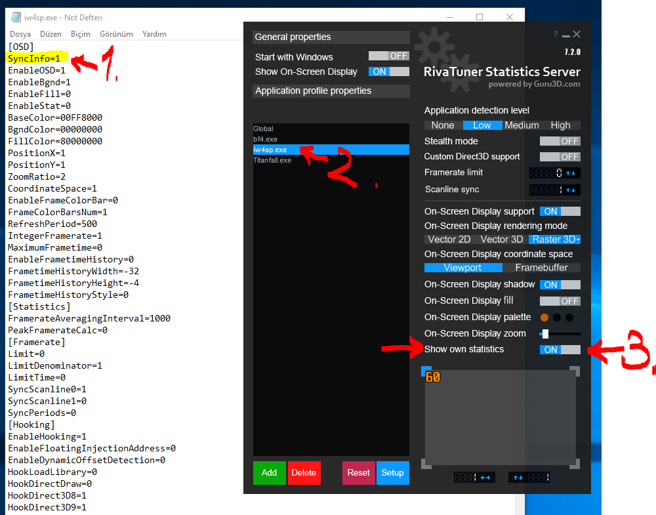656x515 pixels.
Task: Click the Reset button
Action: (359, 473)
